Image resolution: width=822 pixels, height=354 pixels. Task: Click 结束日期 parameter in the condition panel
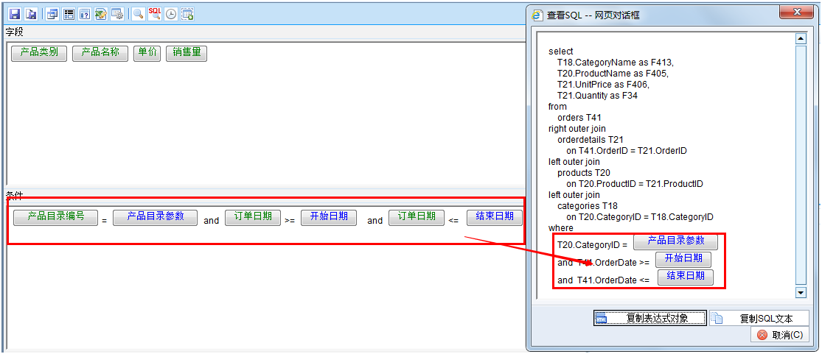coord(495,217)
